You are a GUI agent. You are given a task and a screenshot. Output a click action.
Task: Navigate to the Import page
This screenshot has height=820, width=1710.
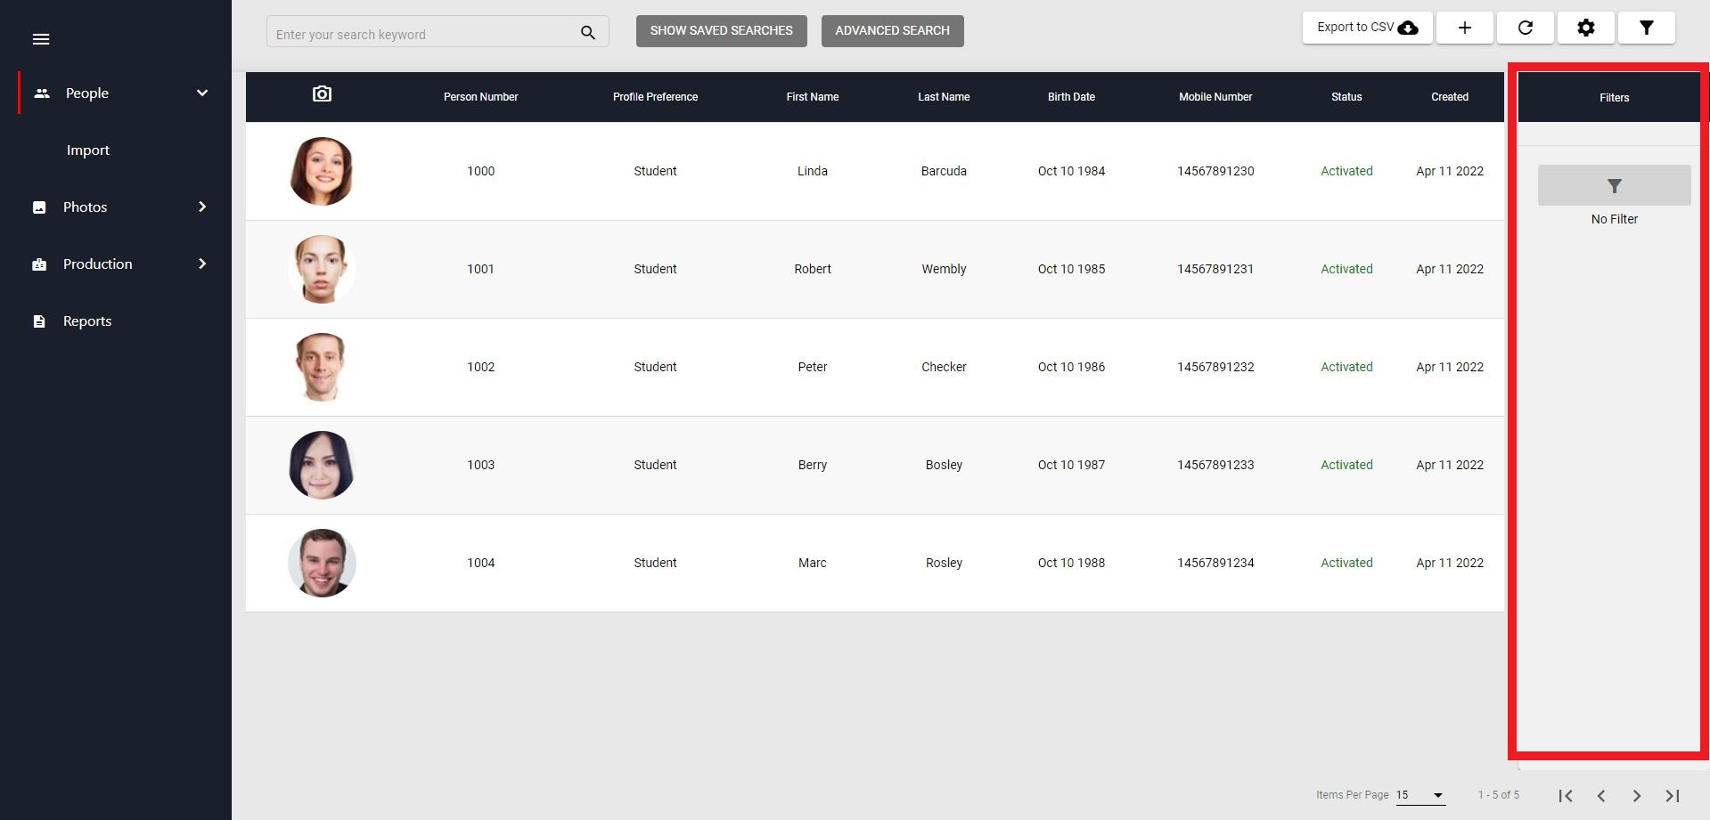[x=87, y=150]
